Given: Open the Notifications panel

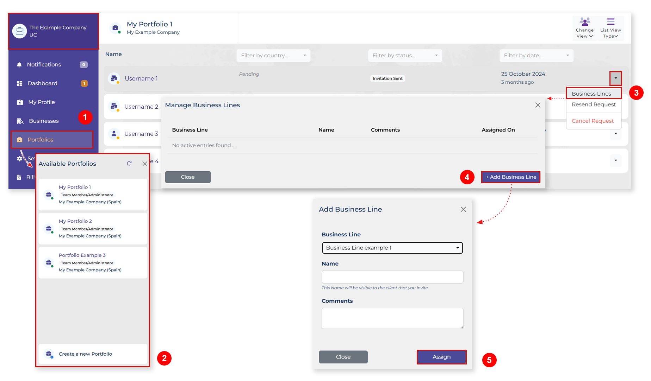Looking at the screenshot, I should click(x=43, y=64).
